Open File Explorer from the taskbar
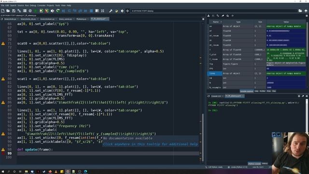Screen dimensions: 309x174 point(26,172)
